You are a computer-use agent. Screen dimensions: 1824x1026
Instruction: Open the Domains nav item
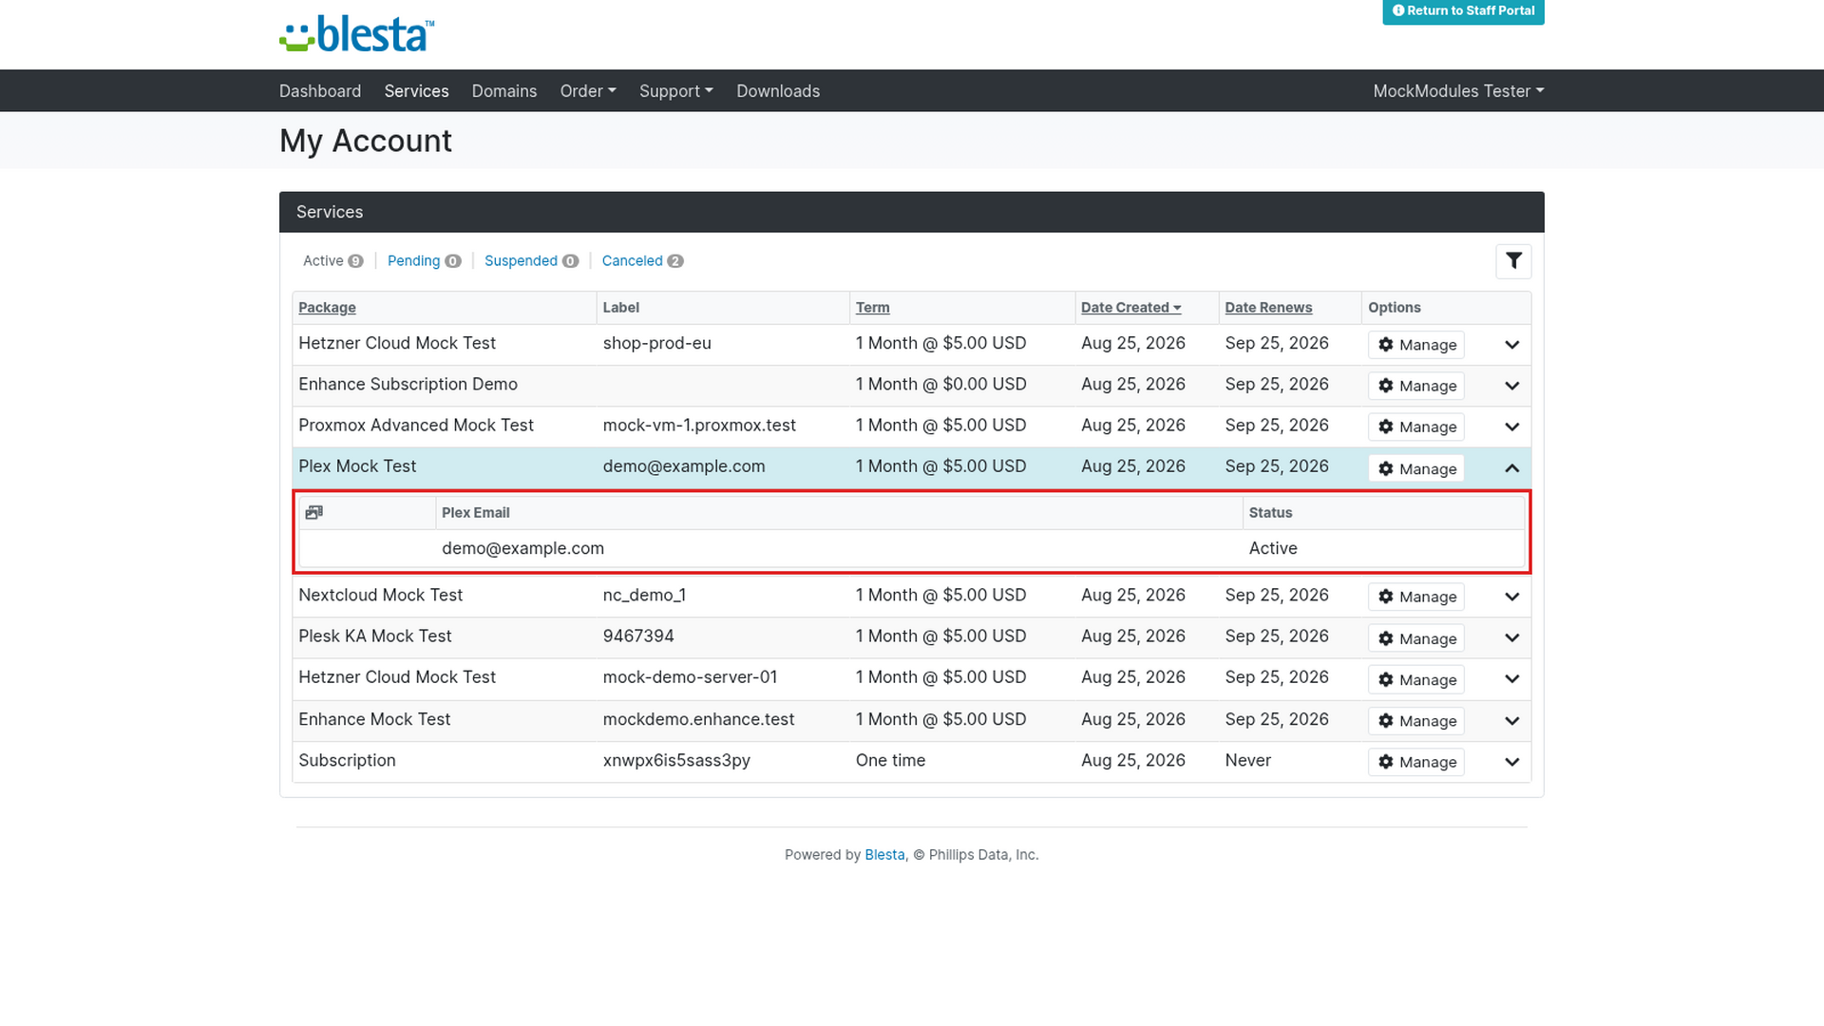coord(504,91)
